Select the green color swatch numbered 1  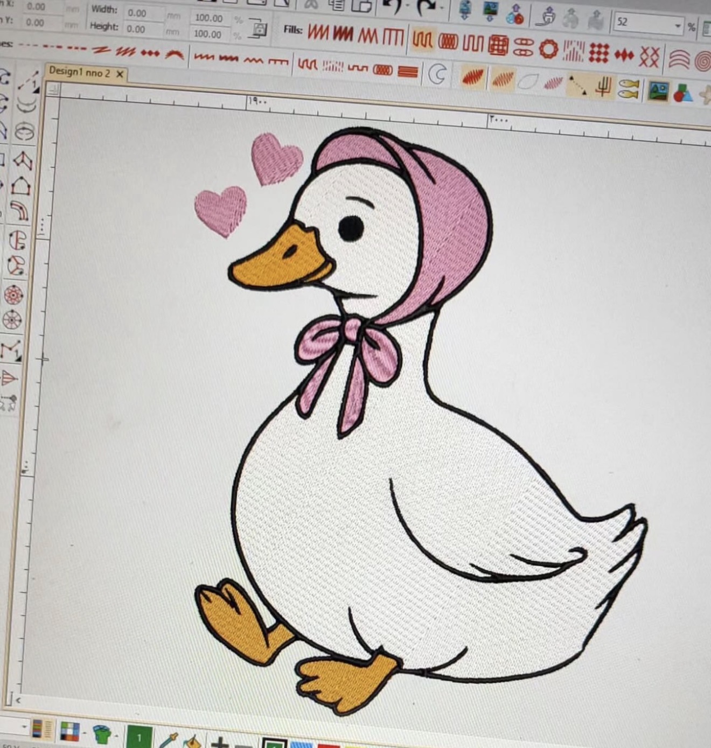(139, 737)
